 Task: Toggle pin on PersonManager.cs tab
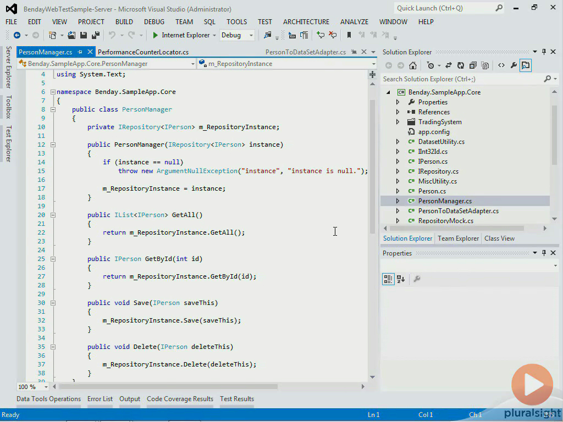click(x=80, y=52)
